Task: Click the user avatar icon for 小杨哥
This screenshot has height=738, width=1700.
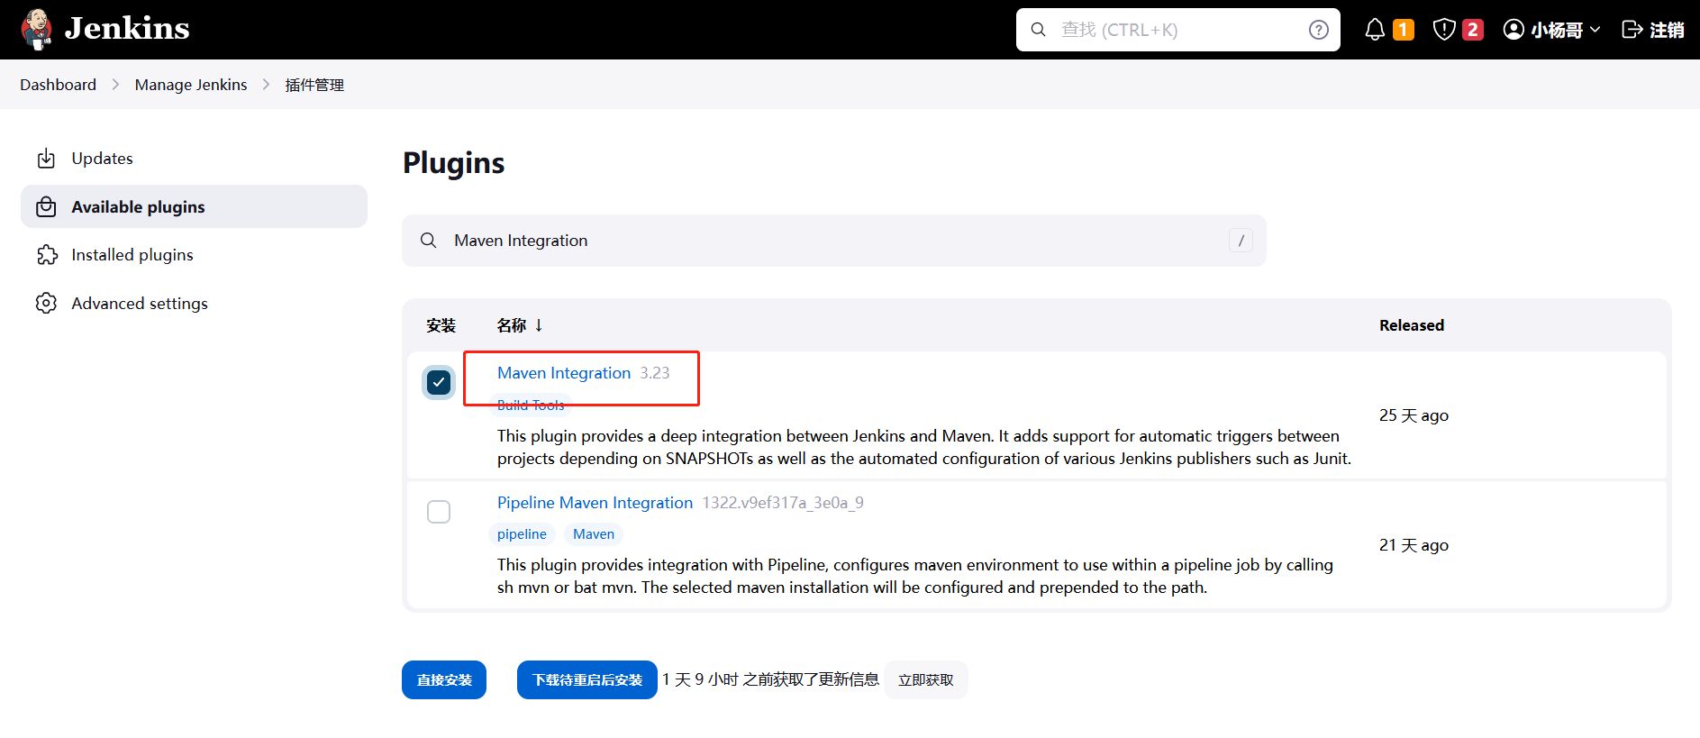Action: tap(1514, 30)
